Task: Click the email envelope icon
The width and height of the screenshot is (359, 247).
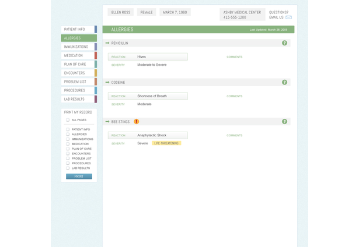Action: [288, 17]
